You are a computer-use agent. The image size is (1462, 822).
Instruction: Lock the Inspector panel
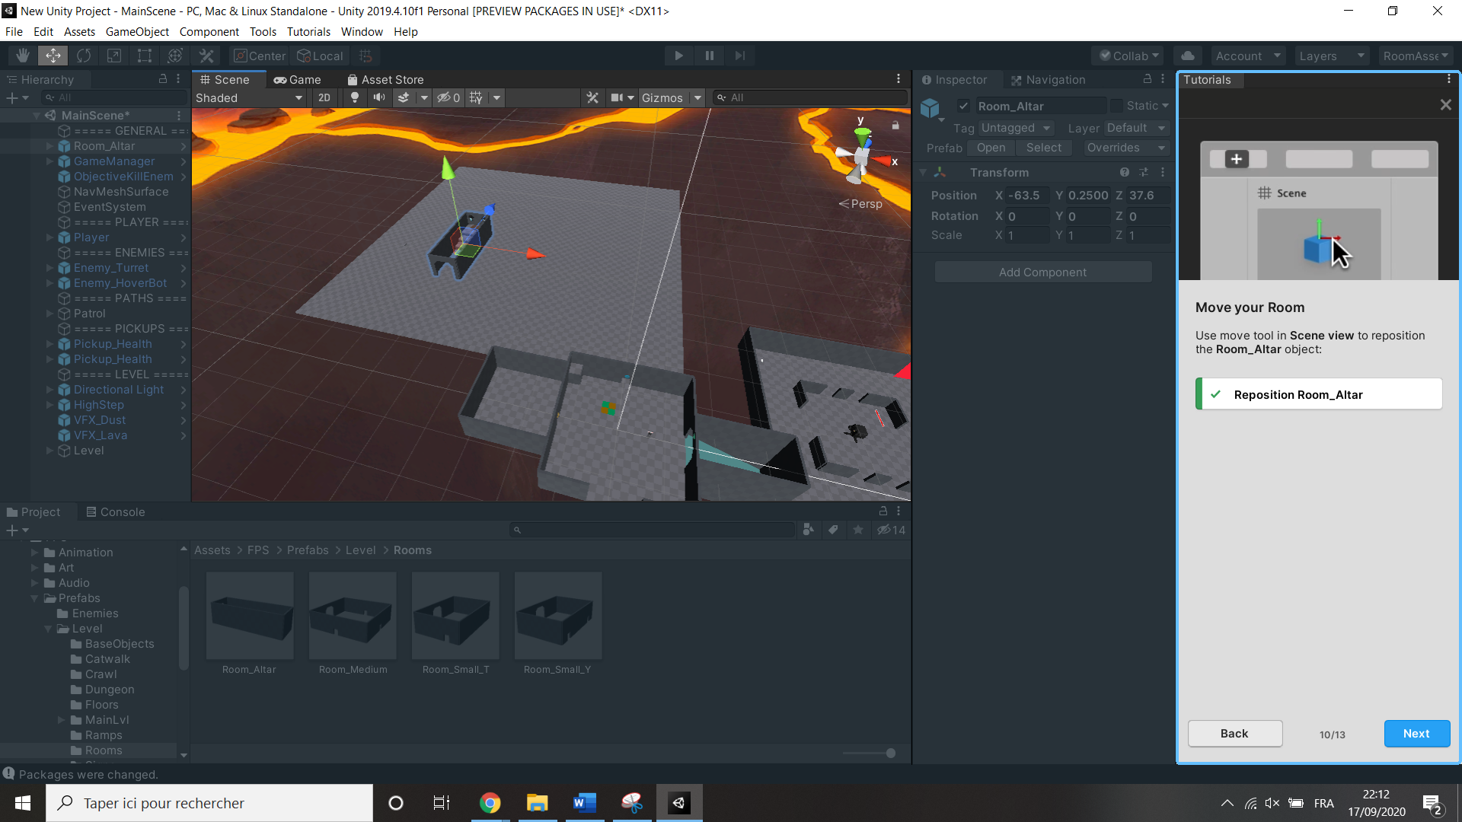coord(1147,78)
